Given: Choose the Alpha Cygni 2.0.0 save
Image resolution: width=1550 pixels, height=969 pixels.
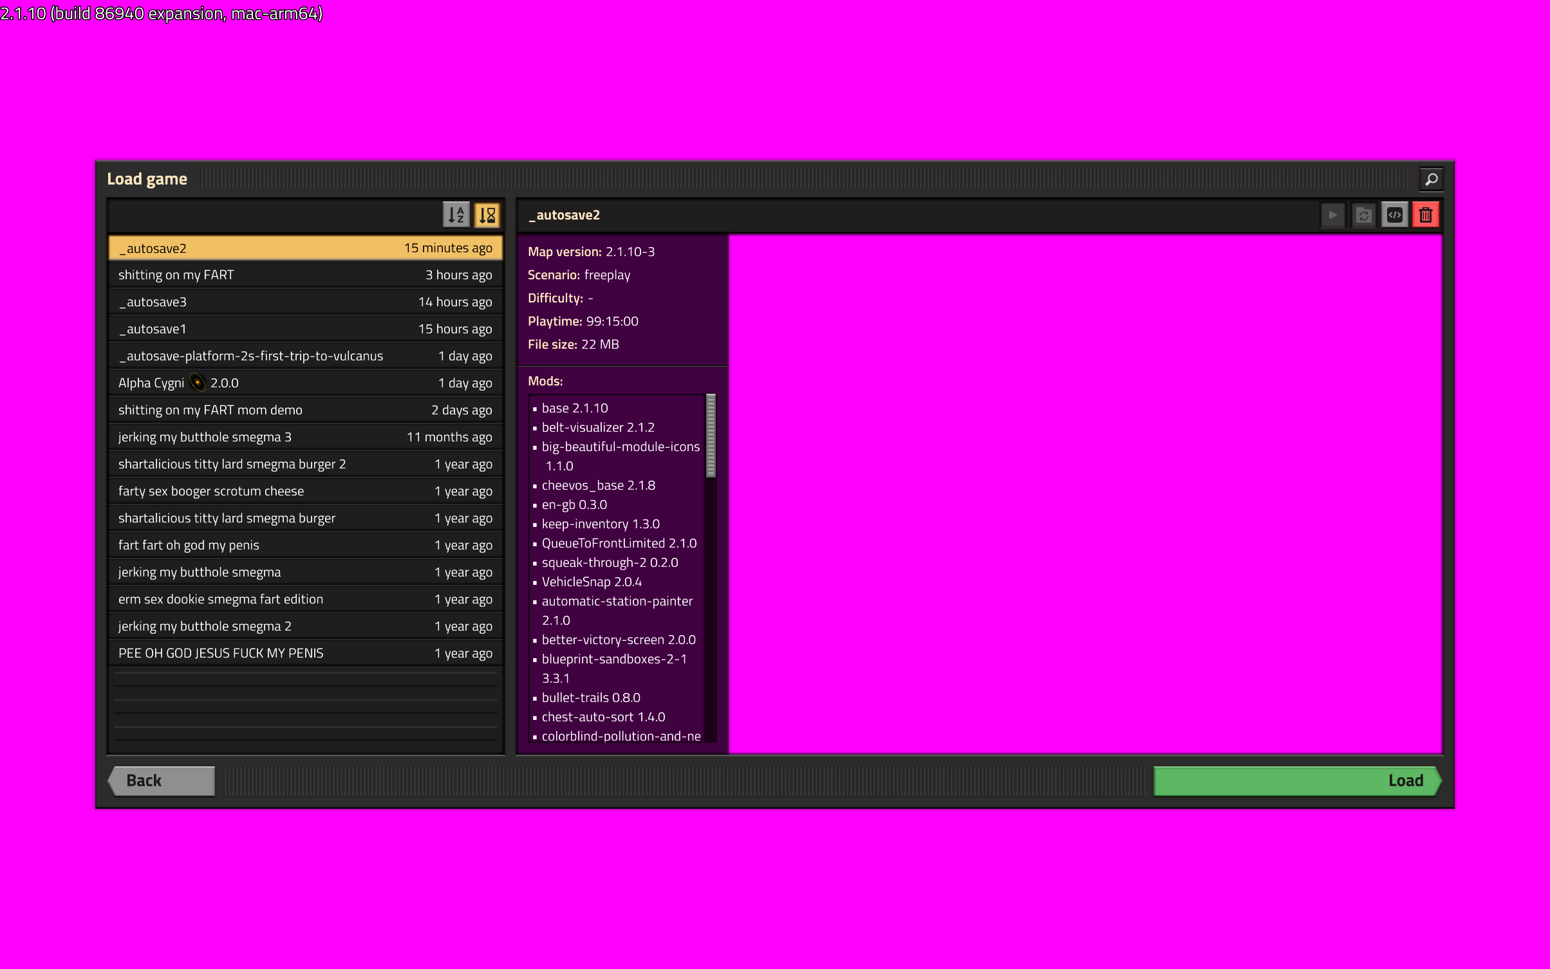Looking at the screenshot, I should [x=306, y=383].
